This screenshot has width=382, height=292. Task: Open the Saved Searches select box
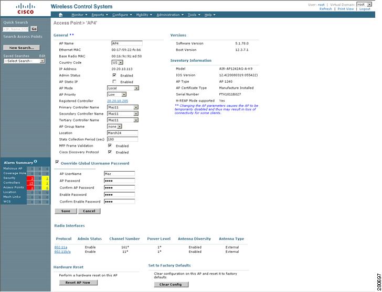[24, 61]
